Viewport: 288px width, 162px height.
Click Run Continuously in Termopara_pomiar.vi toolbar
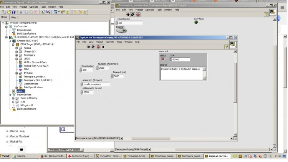(132, 15)
